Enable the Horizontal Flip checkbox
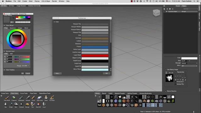 click(176, 82)
